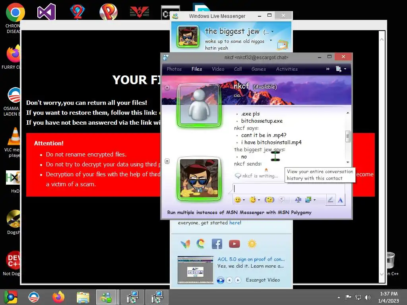Open the Photos tab in chat window
The height and width of the screenshot is (305, 407).
click(174, 69)
